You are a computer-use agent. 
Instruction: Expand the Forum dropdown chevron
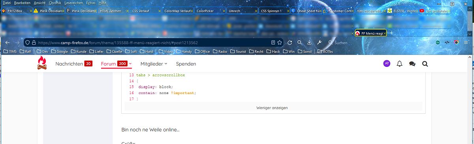pos(130,64)
